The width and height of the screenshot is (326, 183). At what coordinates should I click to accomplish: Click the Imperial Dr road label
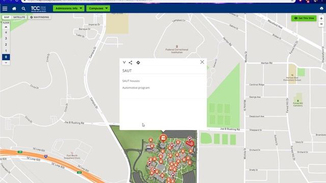pyautogui.click(x=94, y=24)
